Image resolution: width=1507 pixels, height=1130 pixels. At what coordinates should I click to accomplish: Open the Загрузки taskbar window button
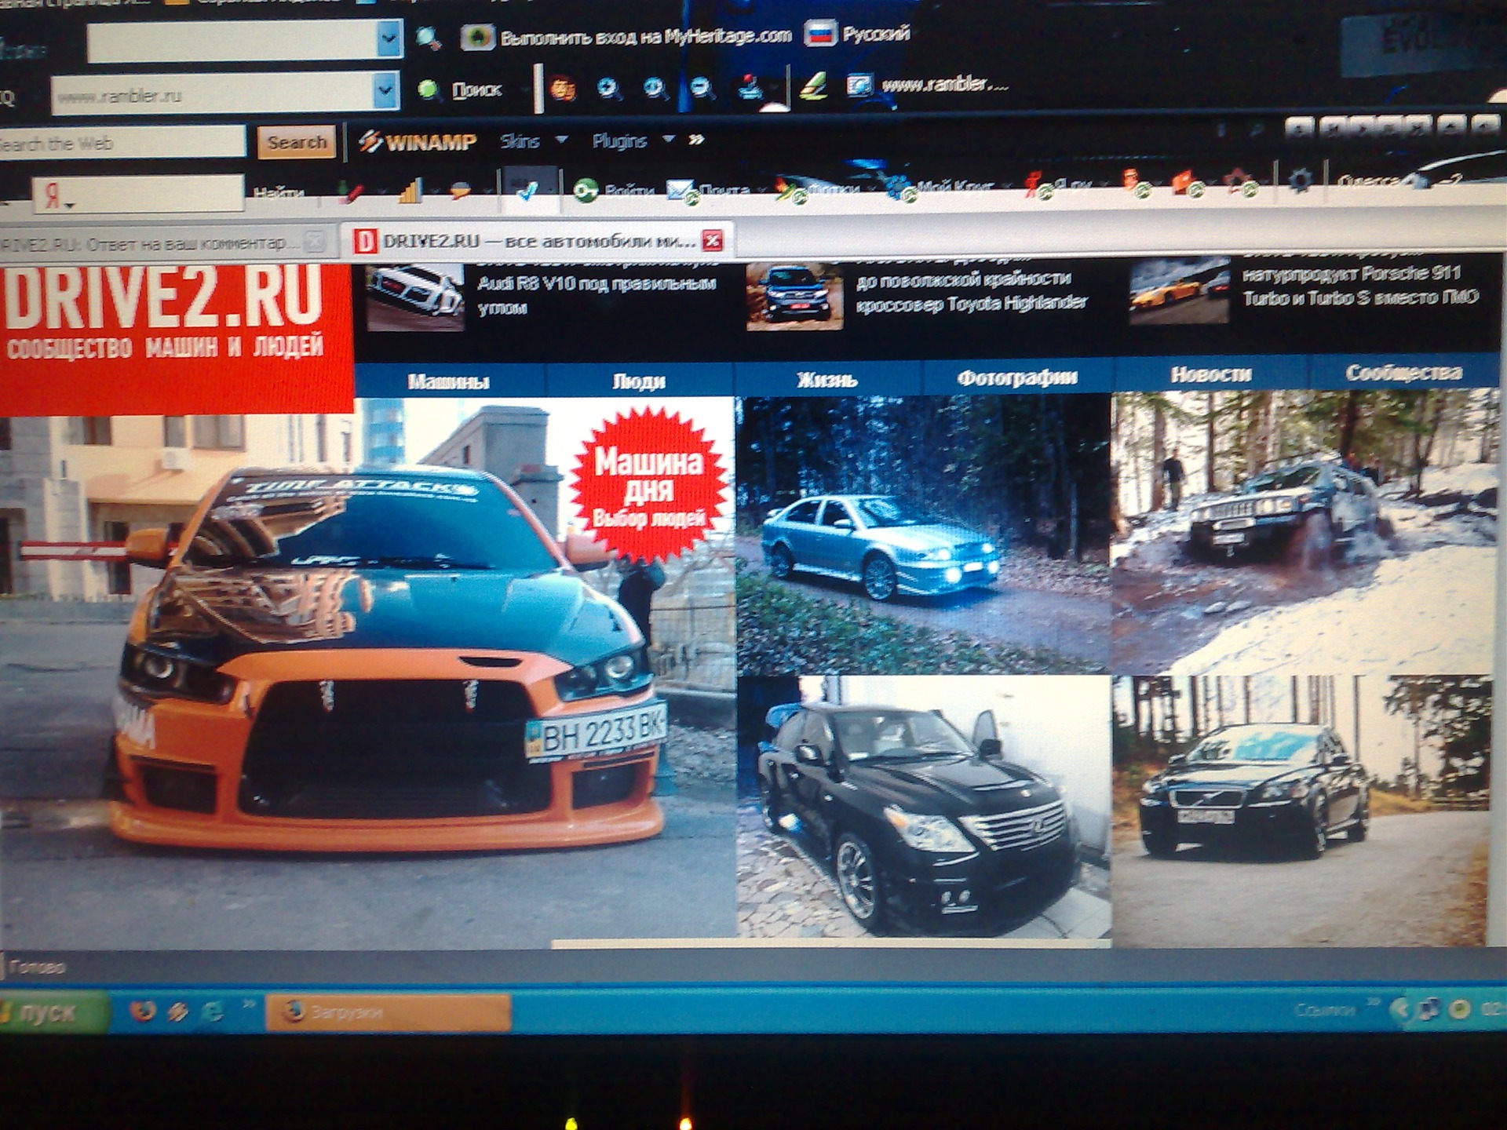point(388,1012)
